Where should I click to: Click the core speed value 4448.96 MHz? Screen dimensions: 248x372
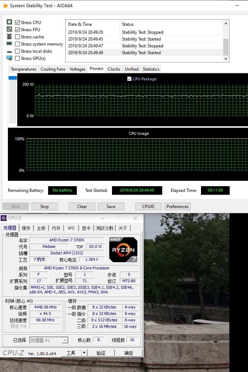click(45, 307)
